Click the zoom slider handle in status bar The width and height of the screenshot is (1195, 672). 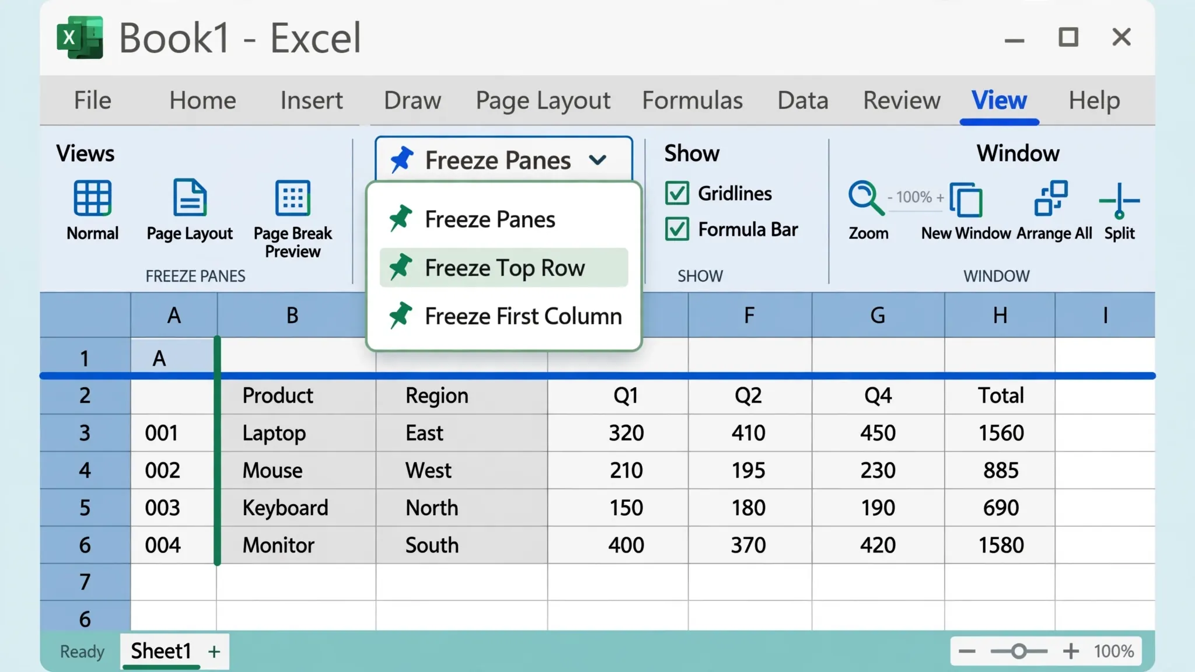coord(1019,652)
